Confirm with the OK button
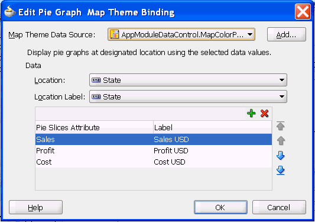Viewport: 315px width, 222px height. [220, 207]
